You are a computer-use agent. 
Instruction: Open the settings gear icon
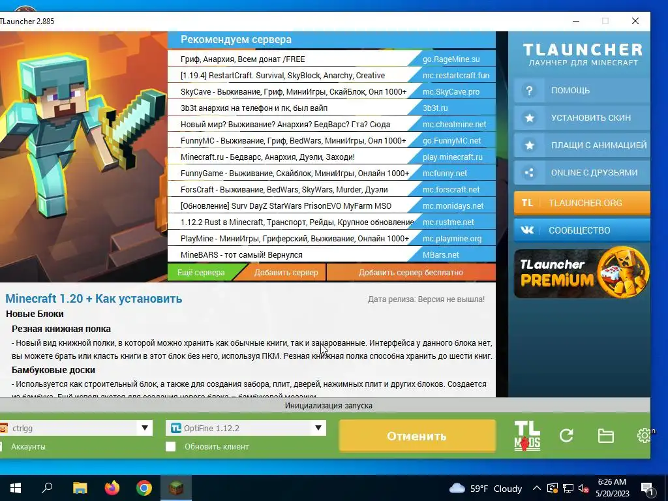coord(644,435)
